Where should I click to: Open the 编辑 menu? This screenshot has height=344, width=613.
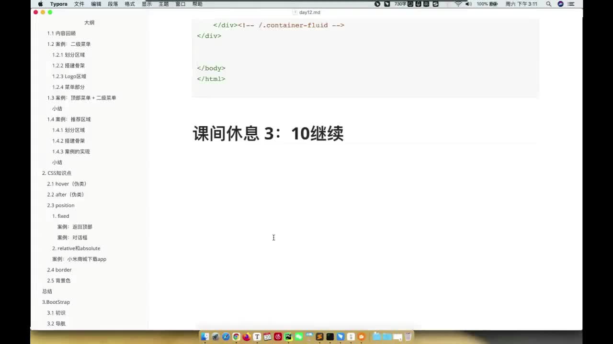coord(96,4)
